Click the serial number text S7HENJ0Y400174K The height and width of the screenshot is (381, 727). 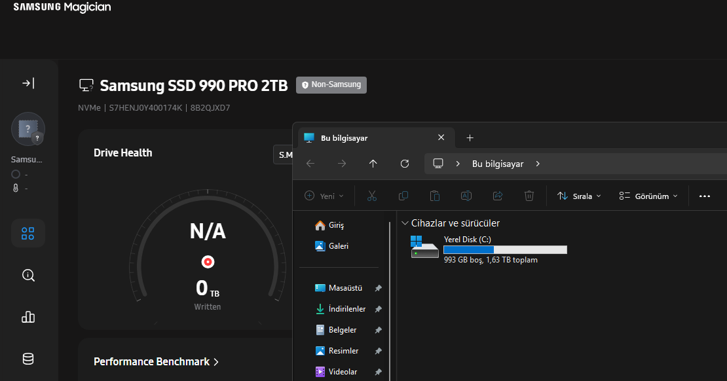pos(145,107)
